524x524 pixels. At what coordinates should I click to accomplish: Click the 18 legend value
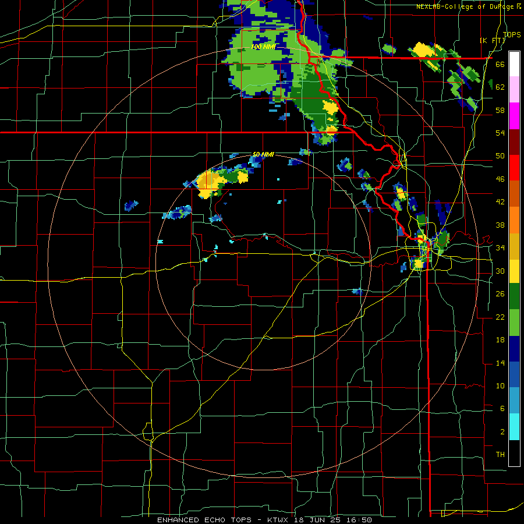[x=500, y=340]
